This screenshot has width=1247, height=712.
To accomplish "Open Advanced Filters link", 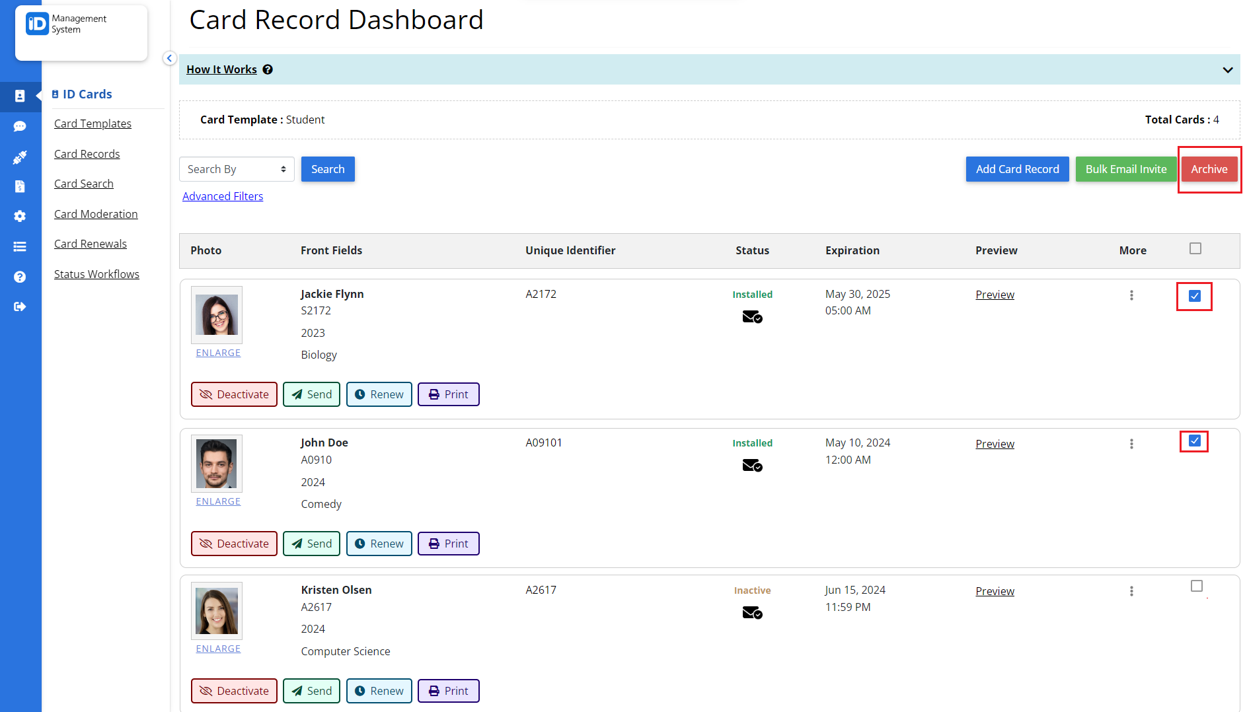I will 222,196.
